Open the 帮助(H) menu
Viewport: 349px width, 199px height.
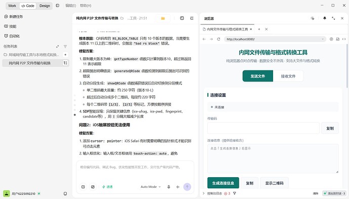pos(85,6)
